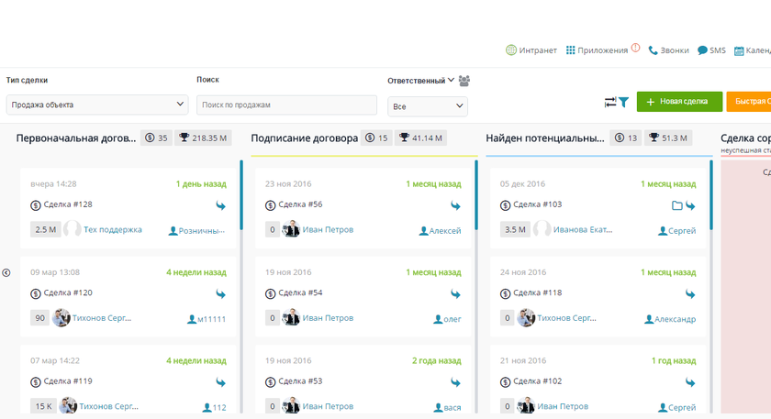Open the Тип сделки dropdown
The width and height of the screenshot is (771, 419).
point(96,105)
